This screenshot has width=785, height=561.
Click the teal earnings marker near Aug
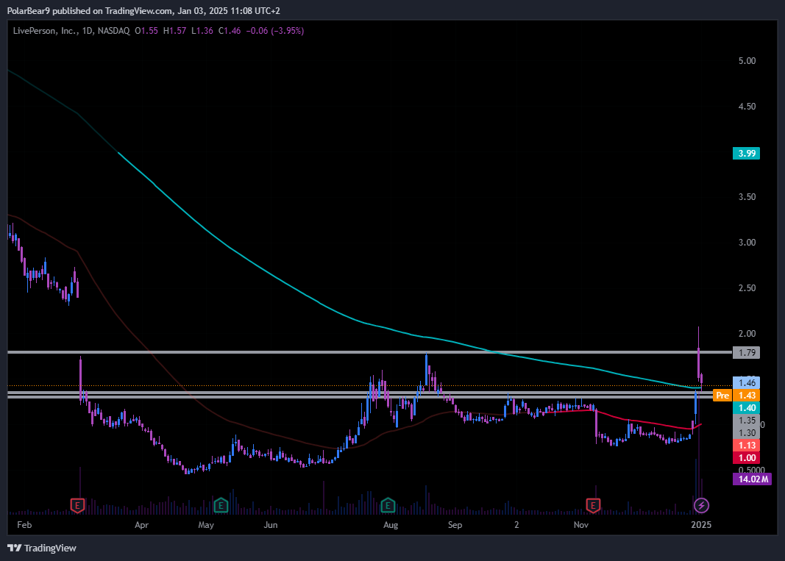(388, 505)
